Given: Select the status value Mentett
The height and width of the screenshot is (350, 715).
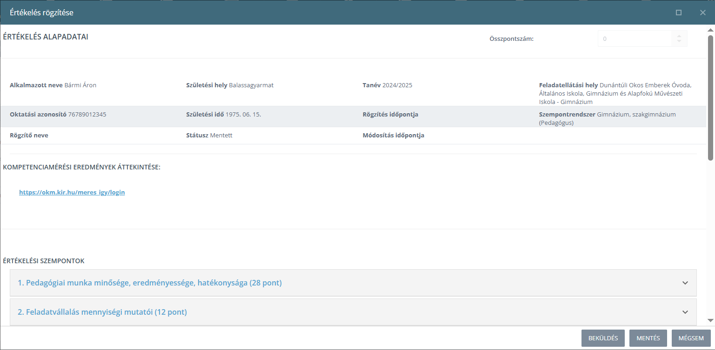Looking at the screenshot, I should [x=221, y=136].
